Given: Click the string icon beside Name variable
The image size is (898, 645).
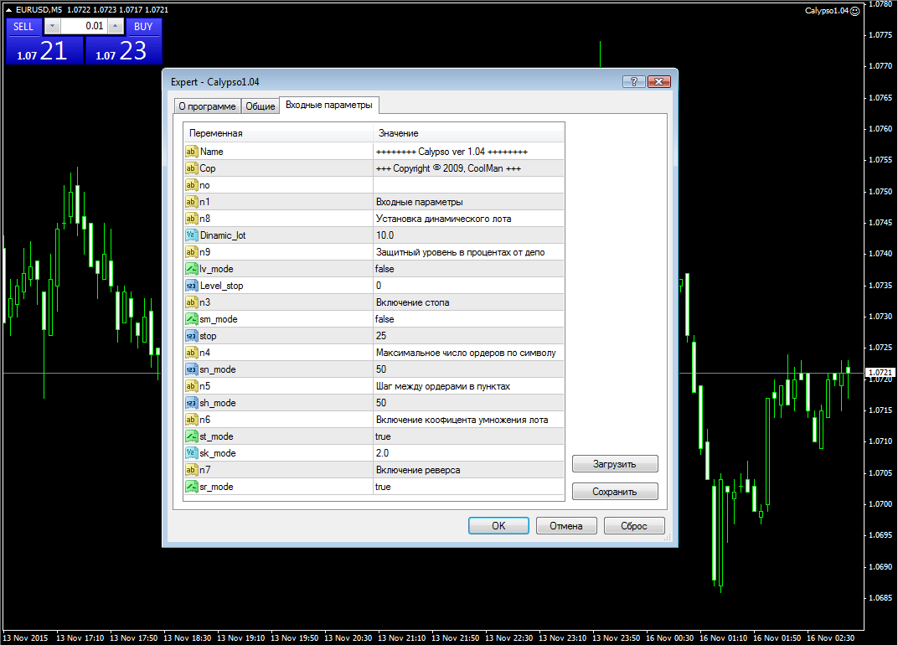Looking at the screenshot, I should point(191,152).
